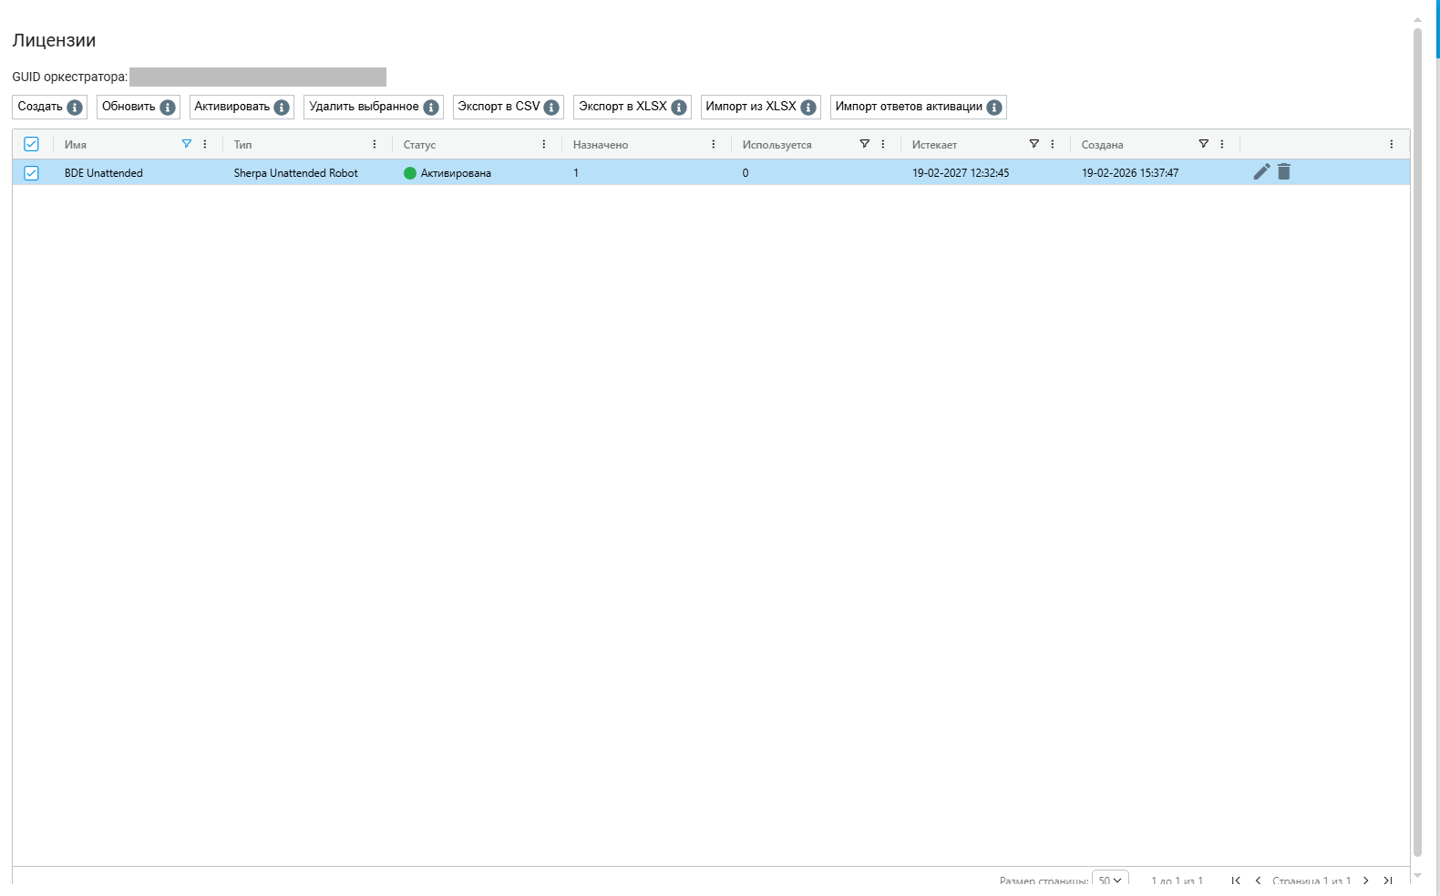Open the Истекает column three-dot menu
1440x896 pixels.
[1053, 144]
